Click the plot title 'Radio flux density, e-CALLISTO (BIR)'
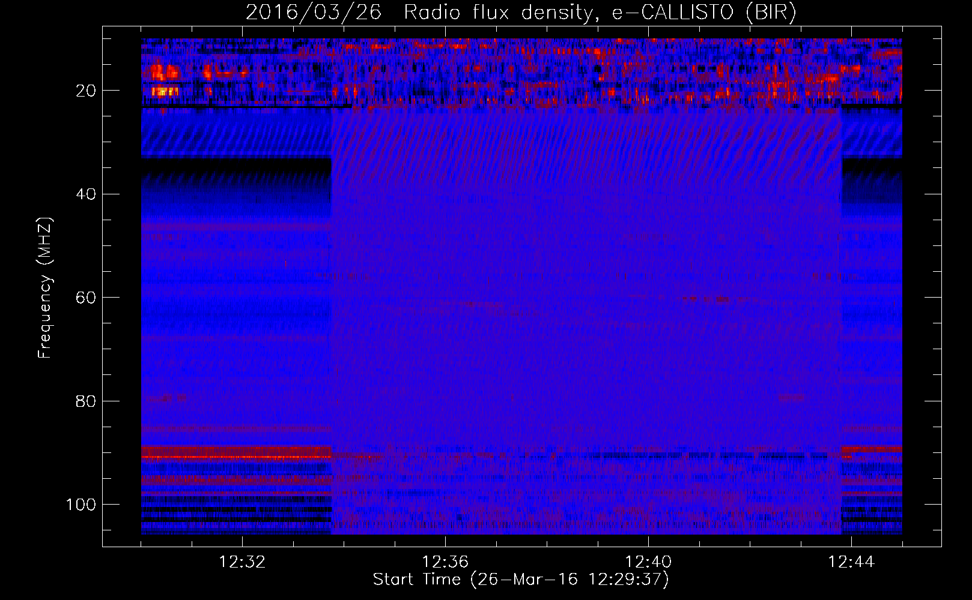 pyautogui.click(x=600, y=12)
